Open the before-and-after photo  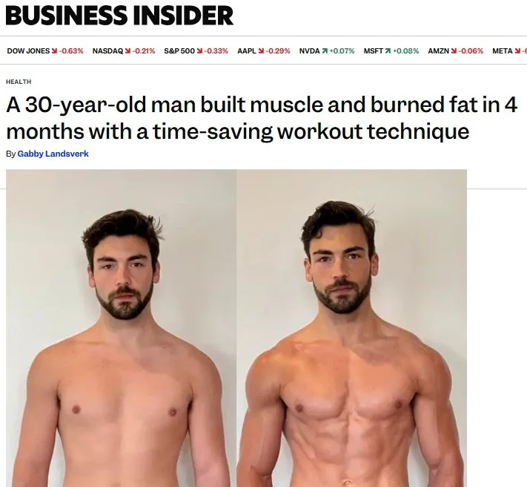pyautogui.click(x=236, y=328)
